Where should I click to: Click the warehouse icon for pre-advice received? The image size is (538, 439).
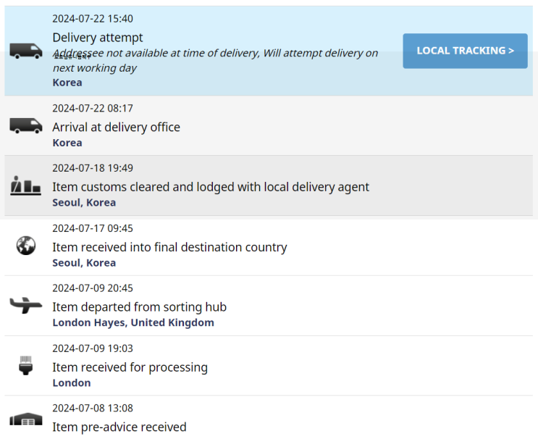pos(26,420)
